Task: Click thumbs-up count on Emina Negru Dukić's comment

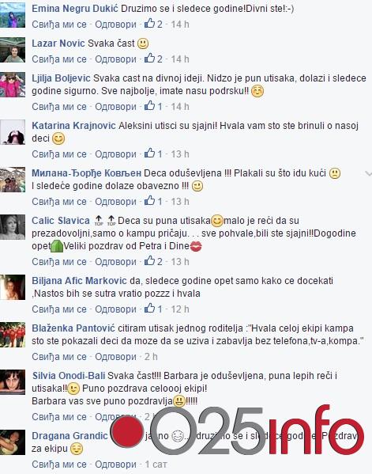Action: pyautogui.click(x=160, y=25)
